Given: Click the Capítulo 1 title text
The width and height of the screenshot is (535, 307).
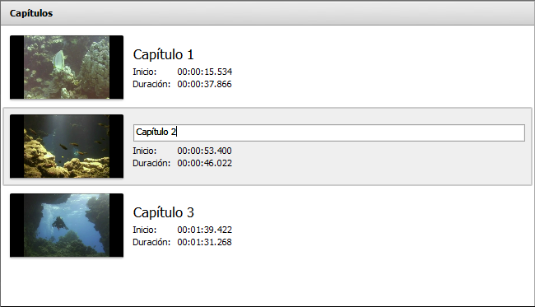Looking at the screenshot, I should click(x=164, y=54).
